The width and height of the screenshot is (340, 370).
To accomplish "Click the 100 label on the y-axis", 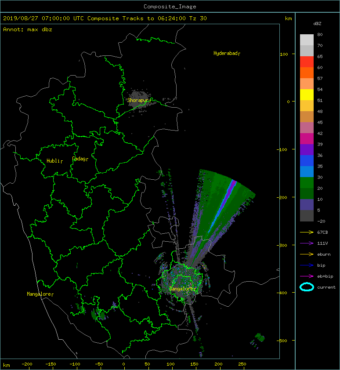I will (284, 54).
